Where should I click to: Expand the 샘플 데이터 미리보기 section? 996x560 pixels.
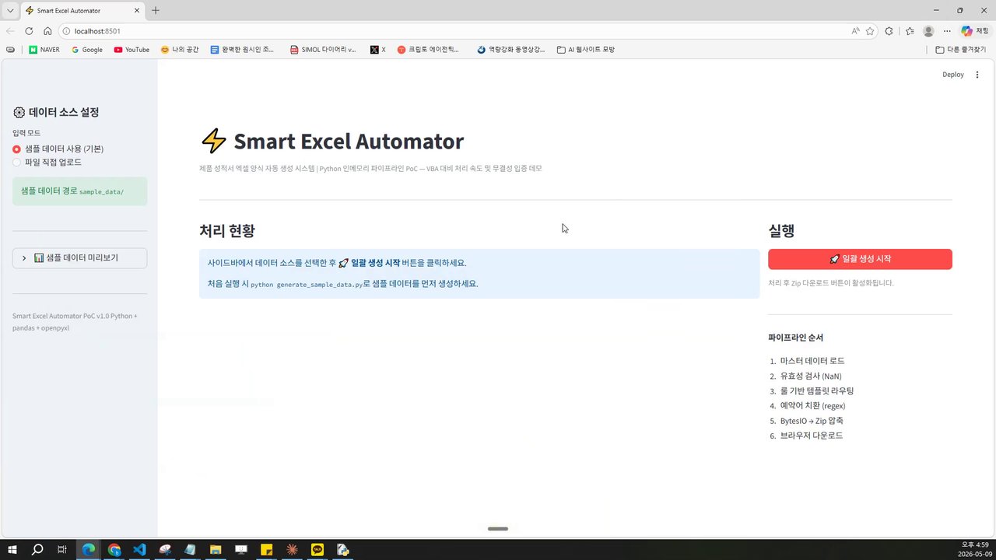pyautogui.click(x=79, y=257)
